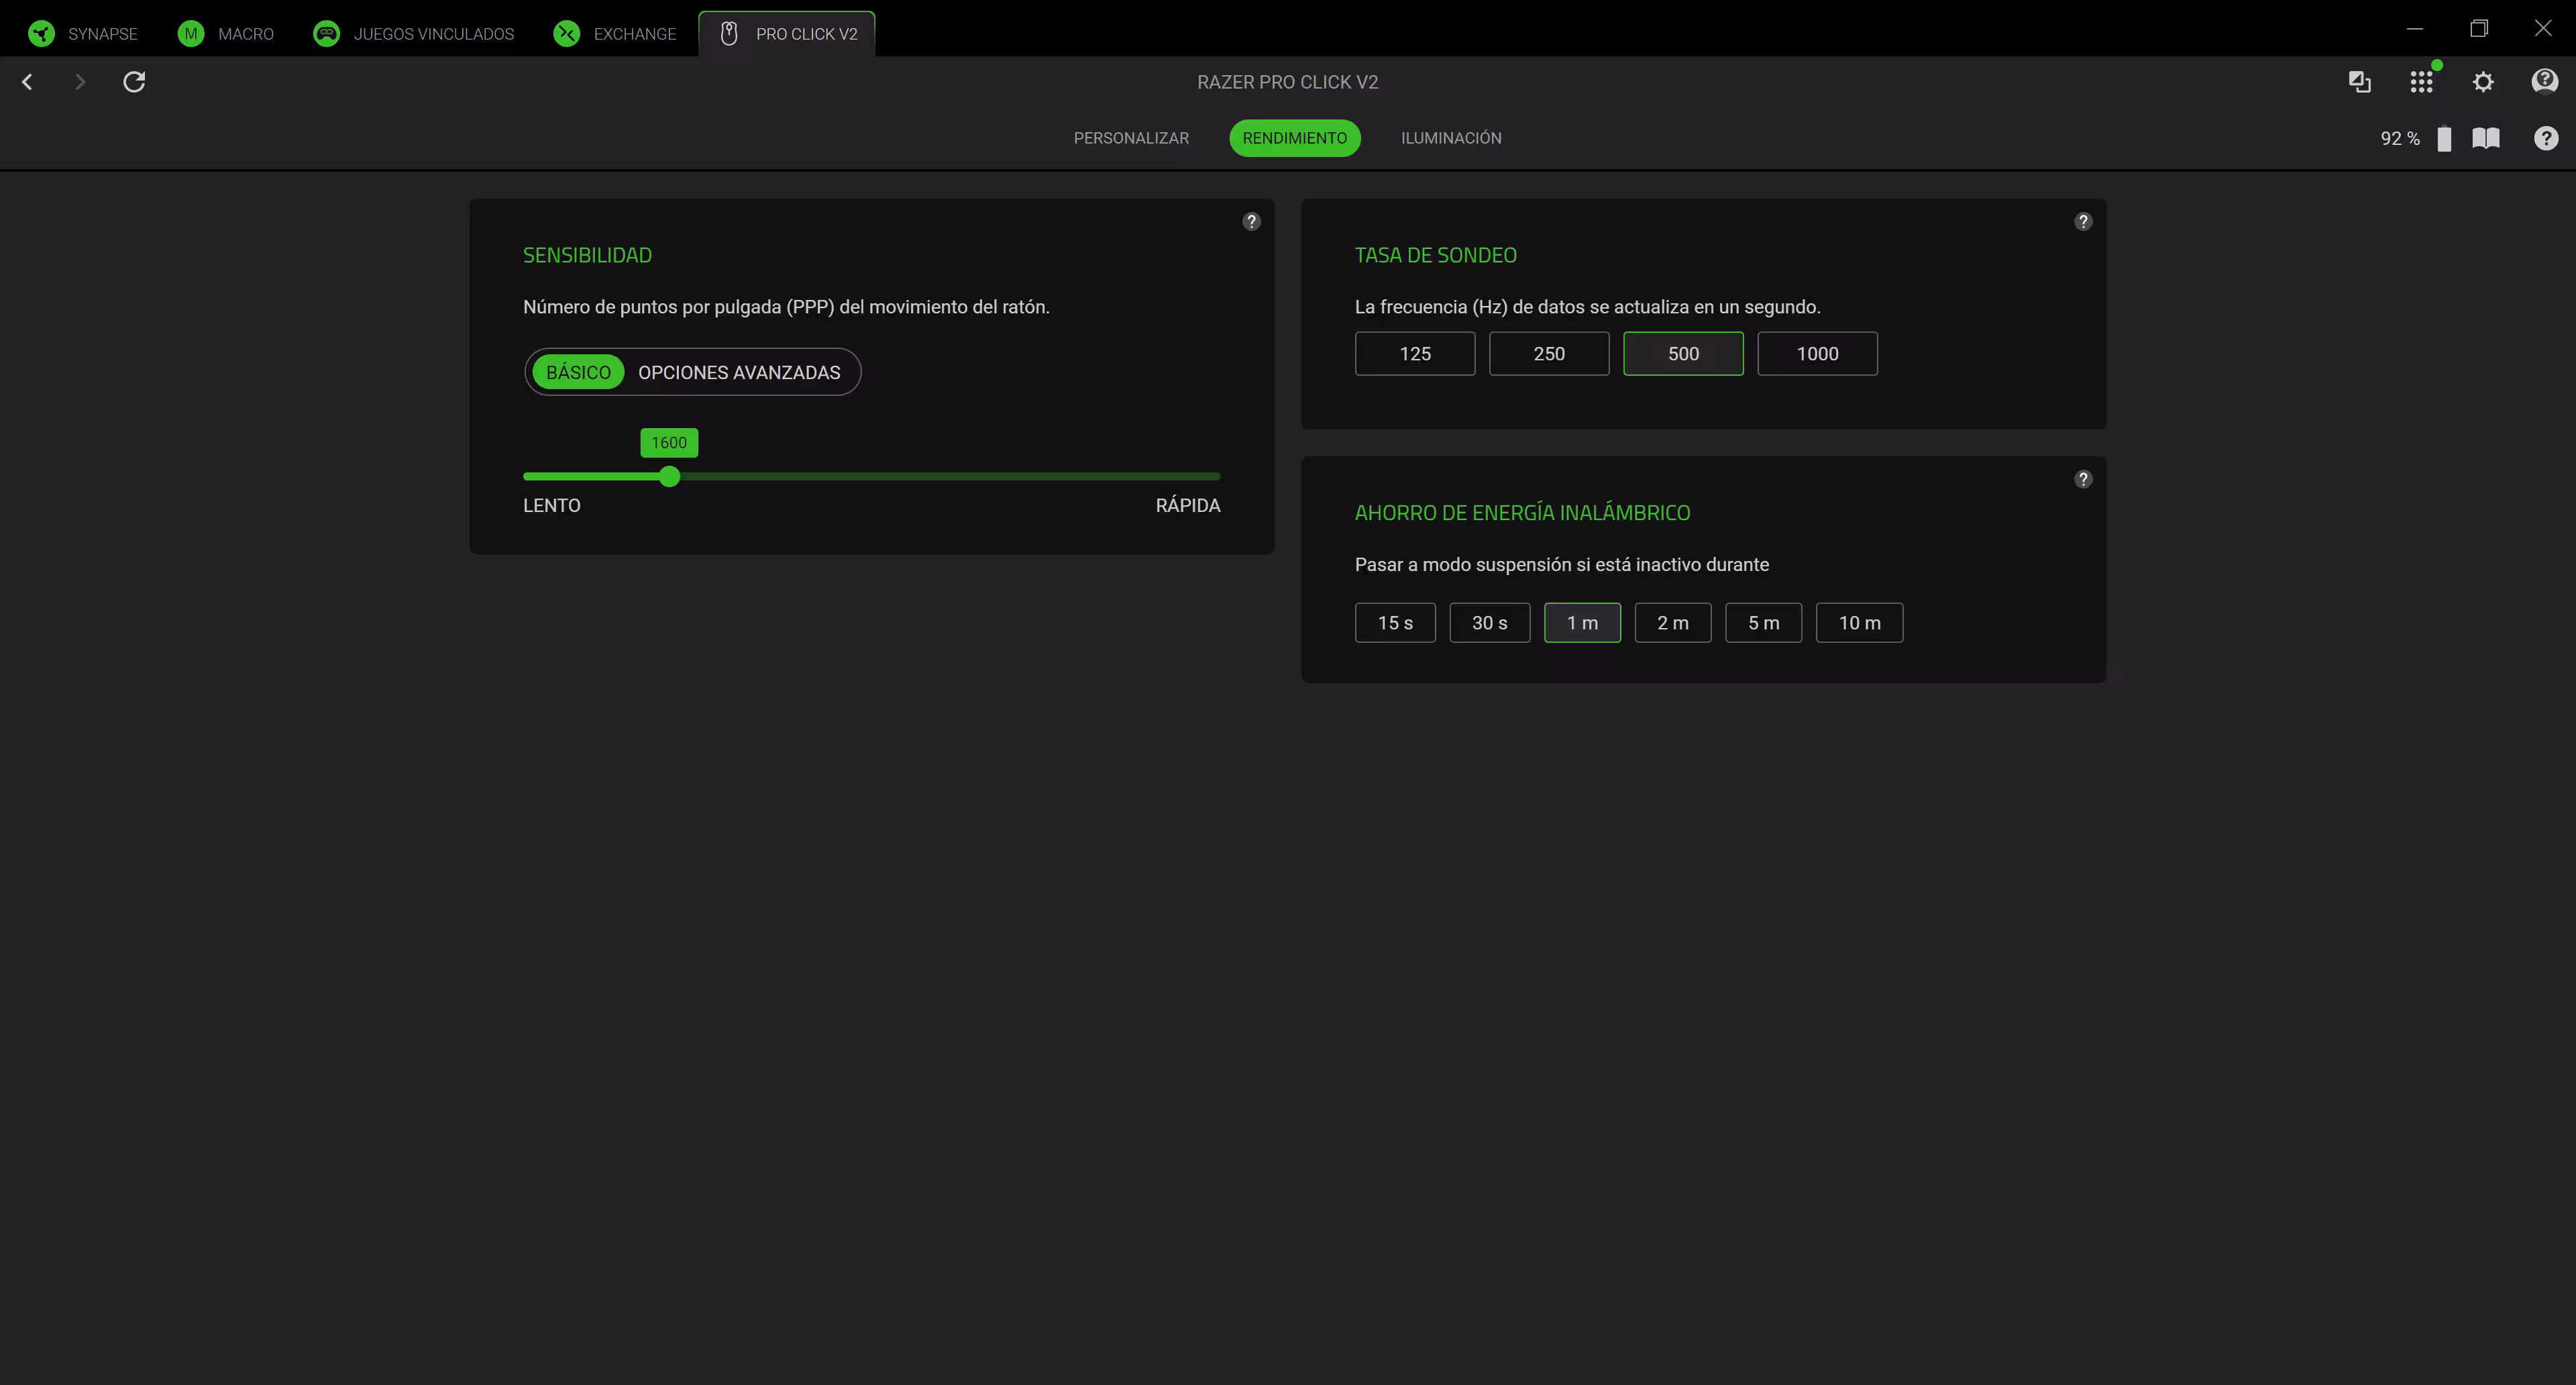Select the RENDIMIENTO section
2576x1385 pixels.
point(1294,138)
